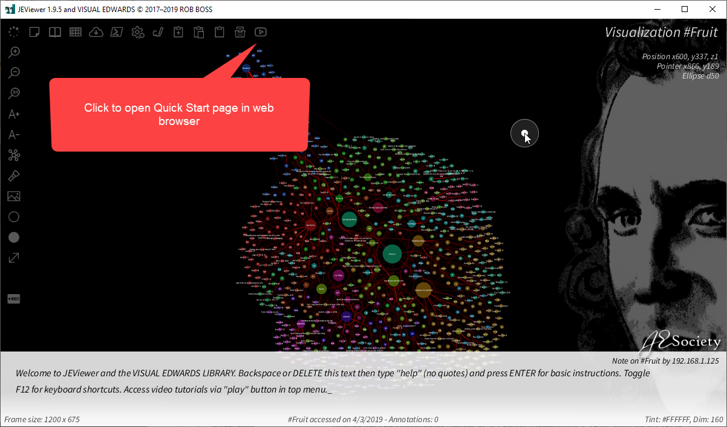The width and height of the screenshot is (727, 427).
Task: Click the dotted spinner icon in toolbar
Action: [x=13, y=32]
